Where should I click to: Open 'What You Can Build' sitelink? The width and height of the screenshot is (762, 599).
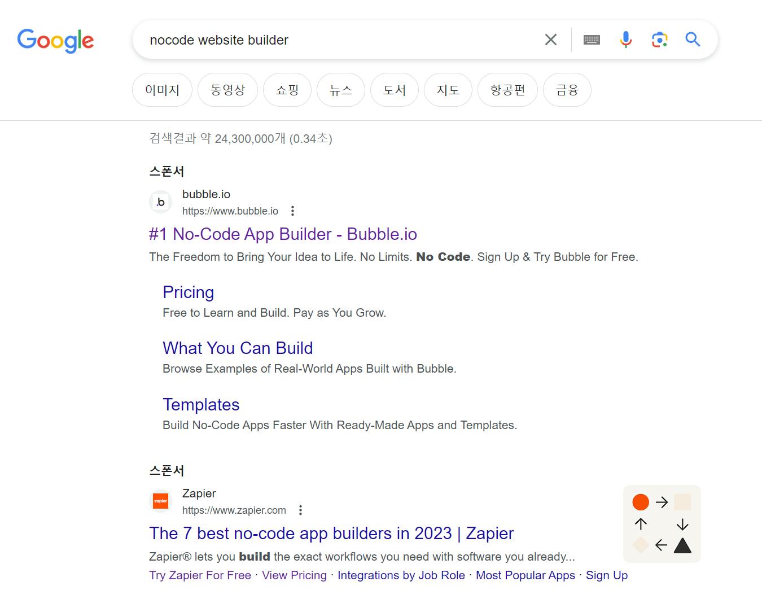pyautogui.click(x=238, y=348)
